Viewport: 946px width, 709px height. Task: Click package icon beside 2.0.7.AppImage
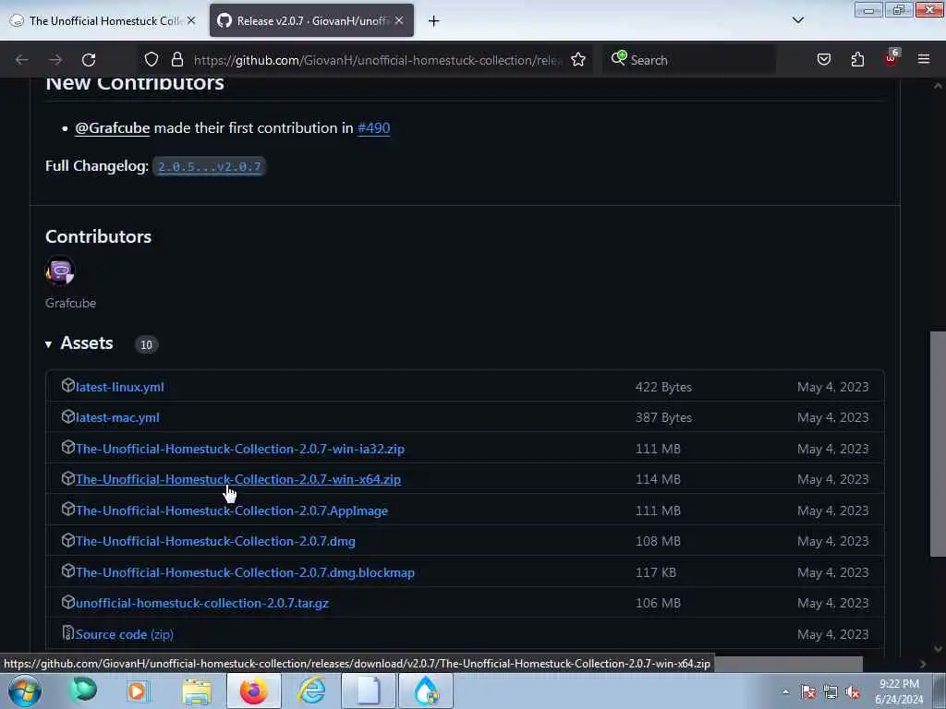[x=68, y=509]
